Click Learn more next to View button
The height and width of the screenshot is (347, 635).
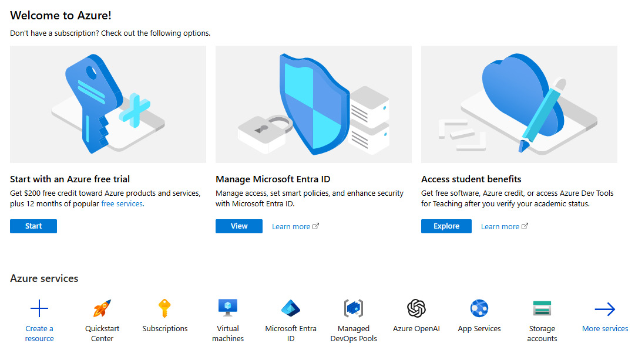pyautogui.click(x=291, y=226)
